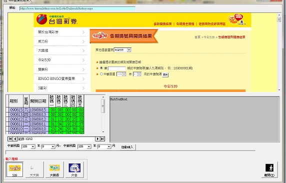This screenshot has width=286, height=183.
Task: Click the chevron beside 威力彩
Action: tap(83, 41)
